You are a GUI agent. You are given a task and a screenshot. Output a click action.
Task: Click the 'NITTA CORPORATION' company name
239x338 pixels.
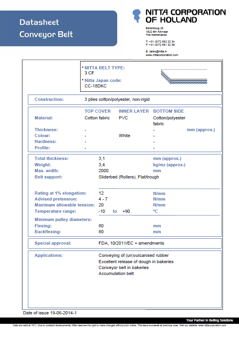click(x=186, y=12)
